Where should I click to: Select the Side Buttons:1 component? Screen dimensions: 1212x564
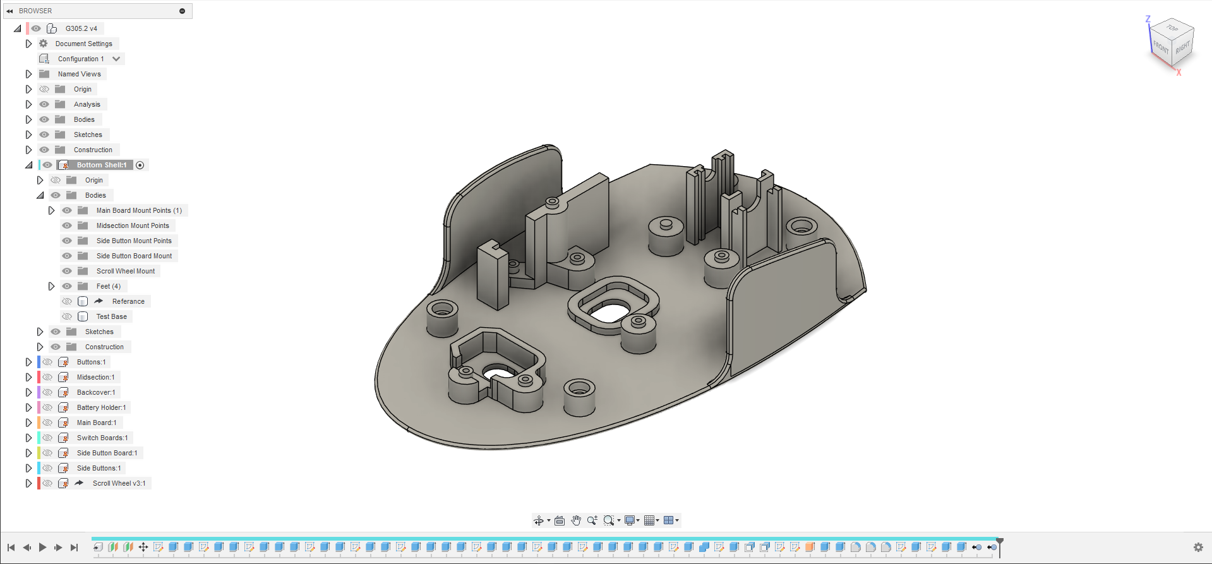click(99, 468)
